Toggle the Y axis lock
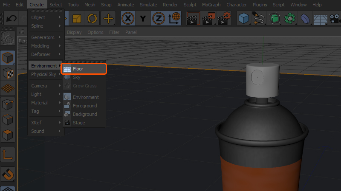 point(143,19)
